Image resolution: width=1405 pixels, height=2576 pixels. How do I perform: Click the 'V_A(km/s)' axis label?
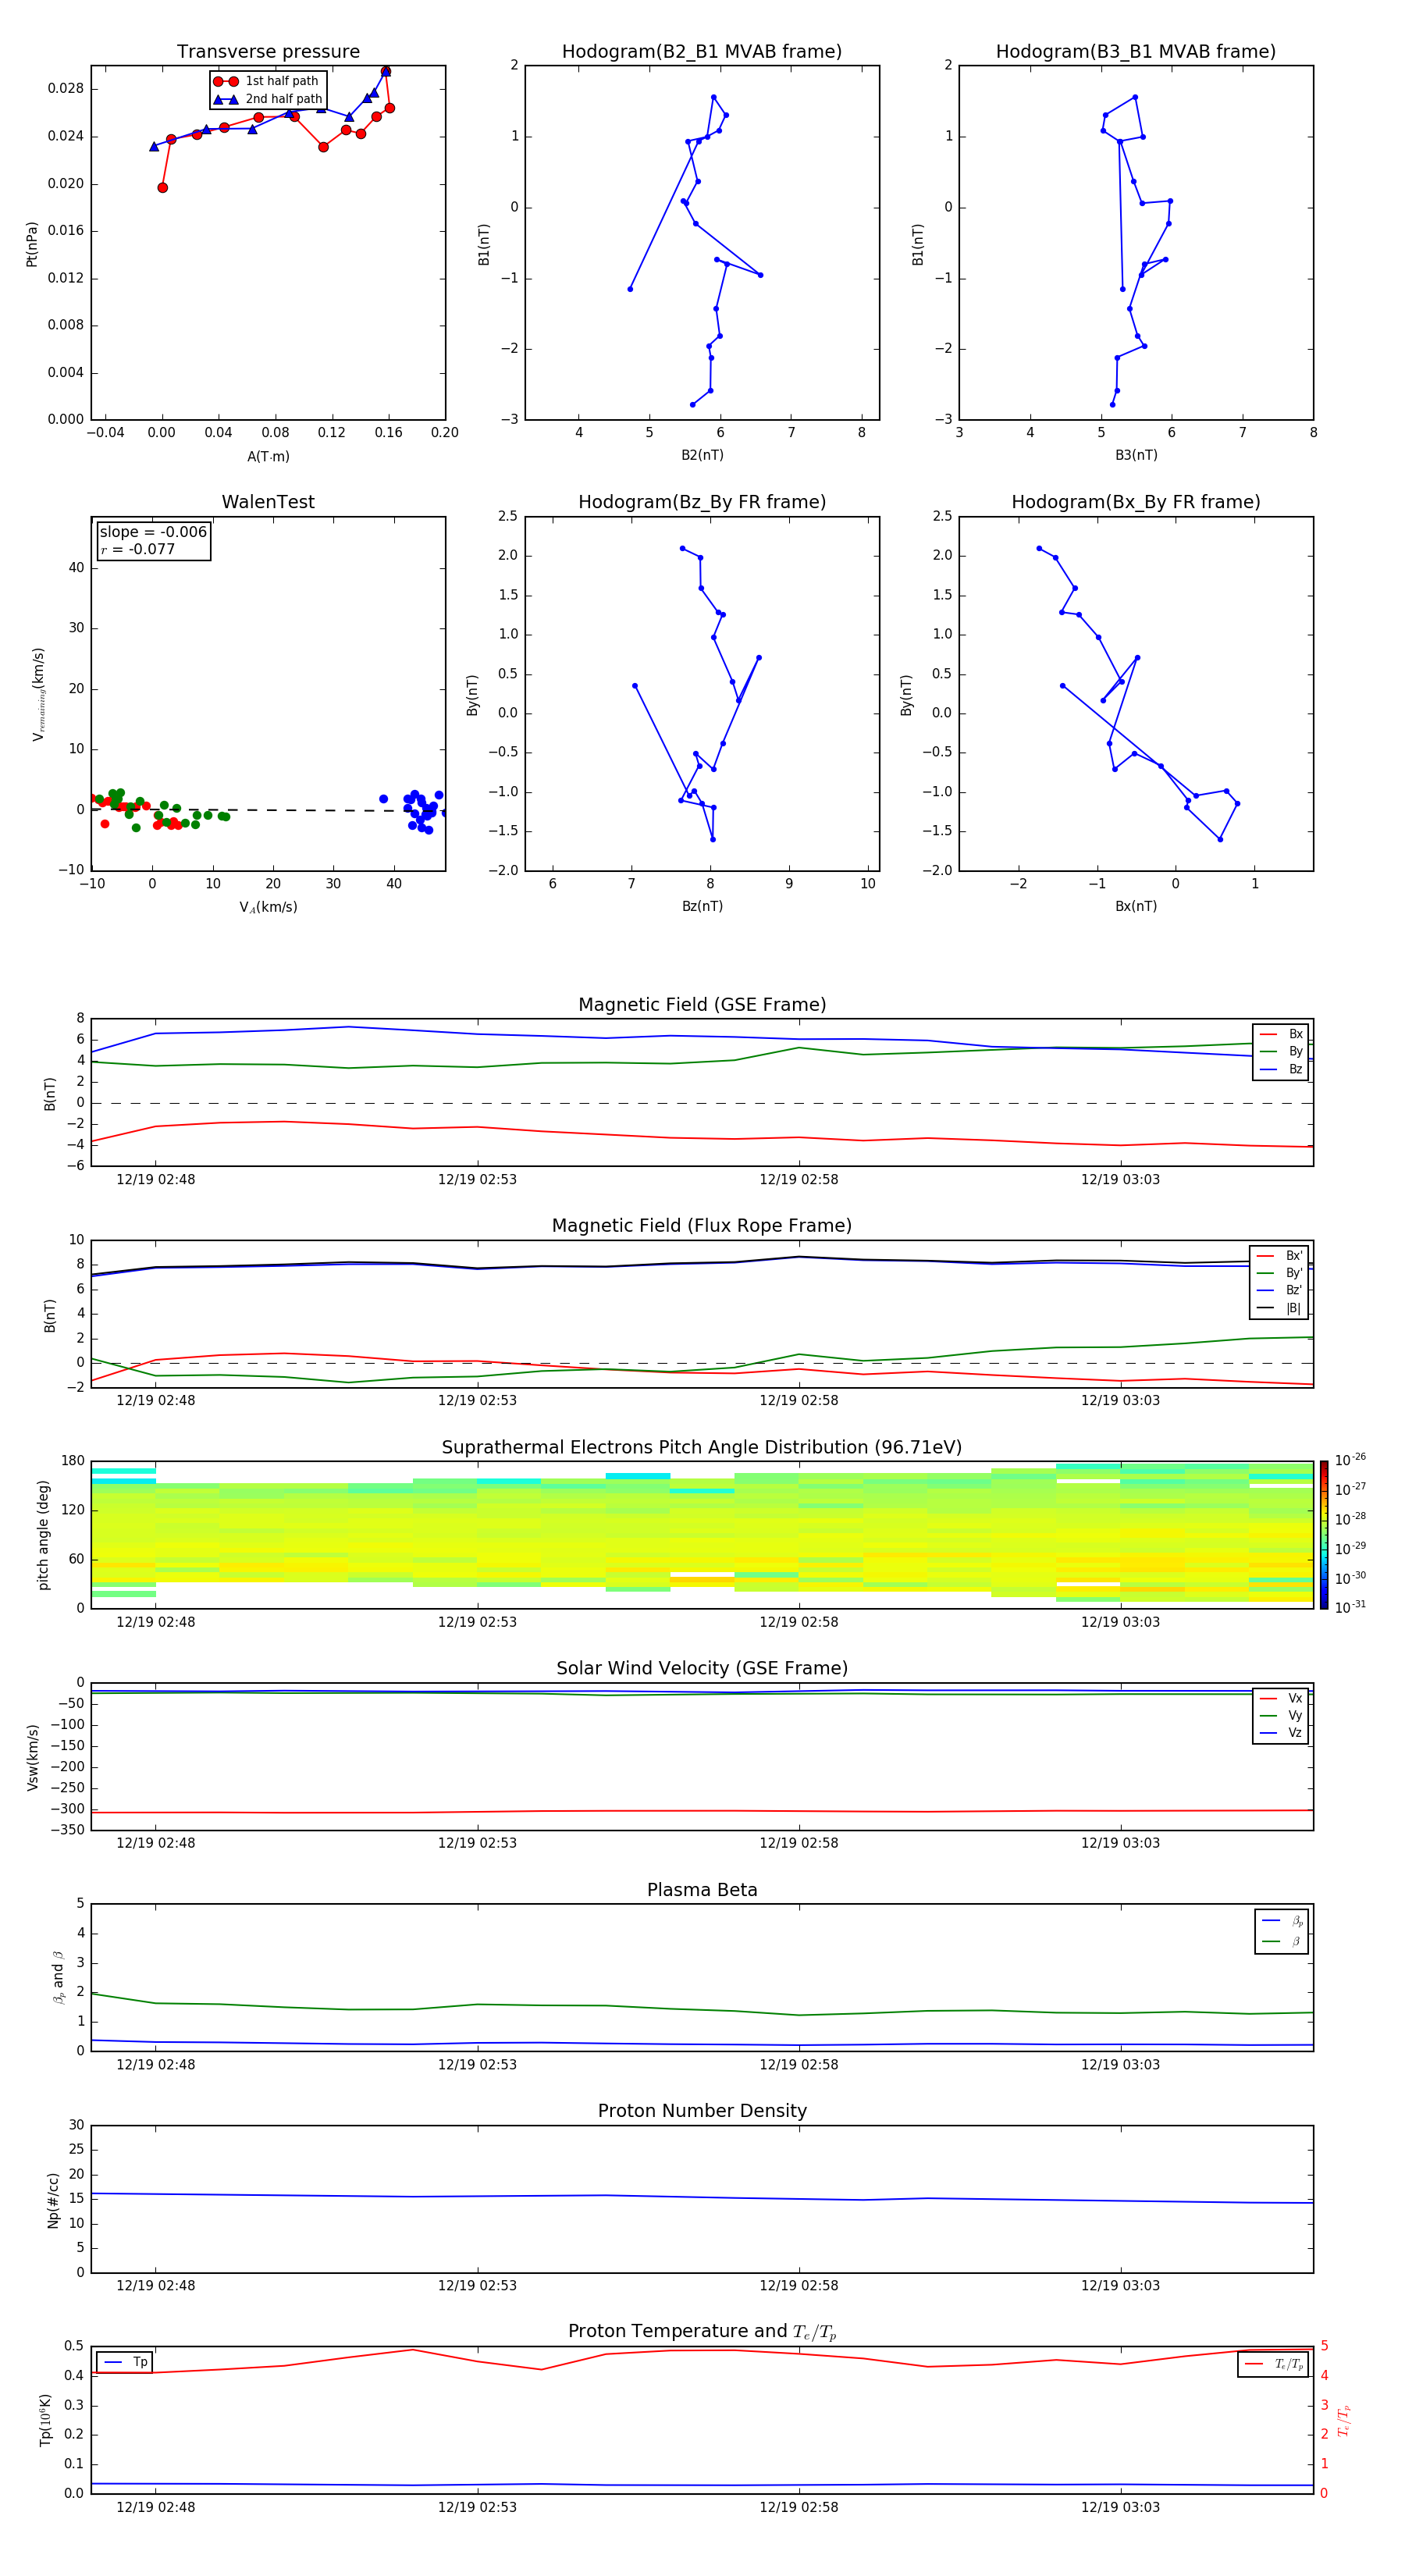click(268, 907)
